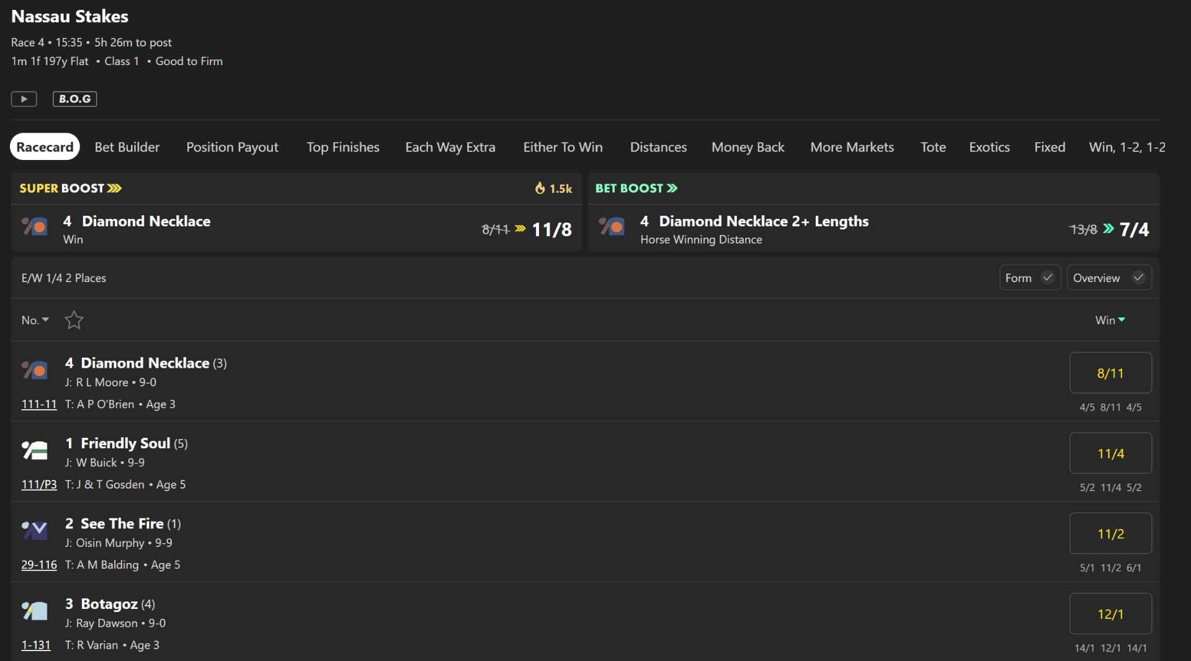Click the T: R Varian trainer text
The width and height of the screenshot is (1191, 661).
92,645
